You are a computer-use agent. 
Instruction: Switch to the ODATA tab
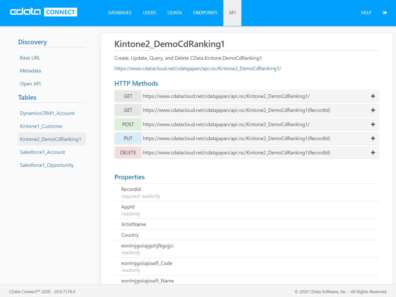[175, 13]
